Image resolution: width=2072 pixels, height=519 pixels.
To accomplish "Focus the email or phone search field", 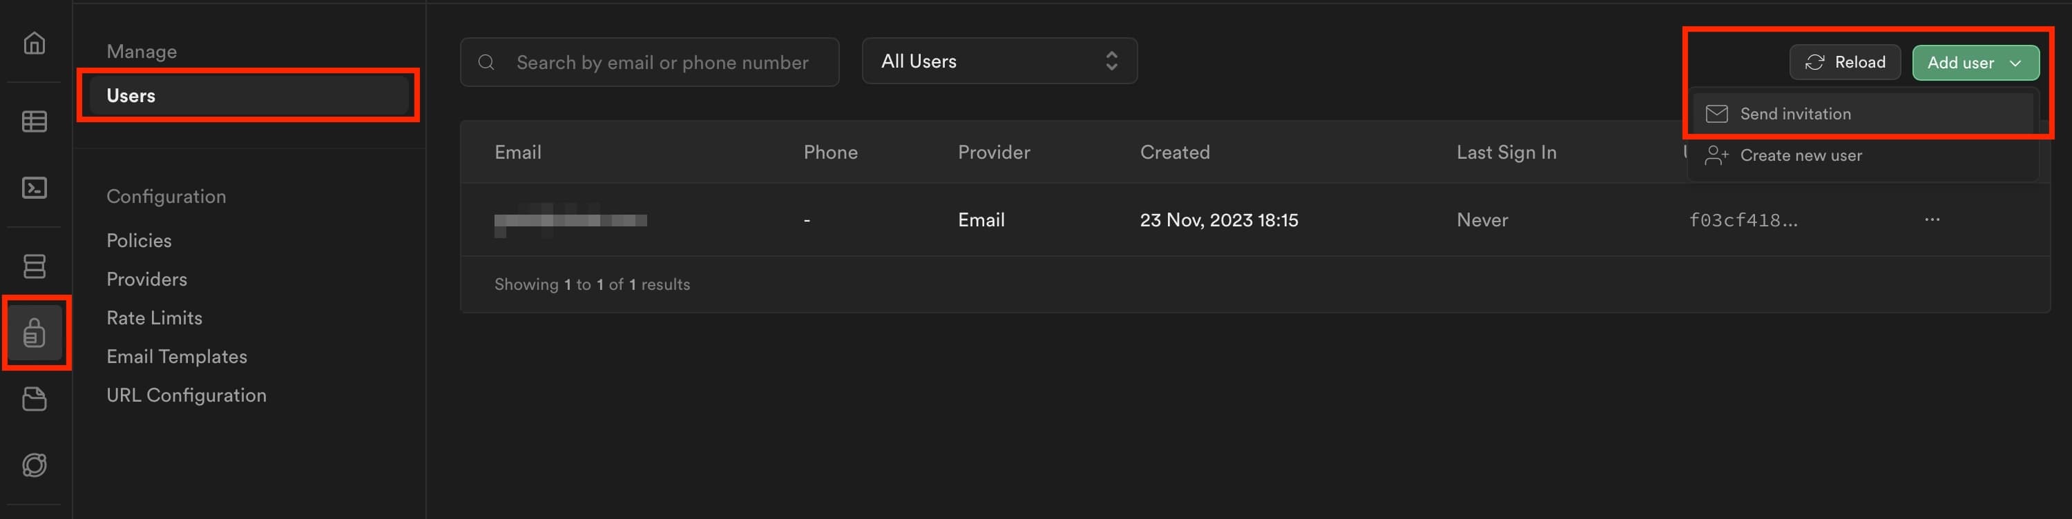I will pyautogui.click(x=649, y=62).
